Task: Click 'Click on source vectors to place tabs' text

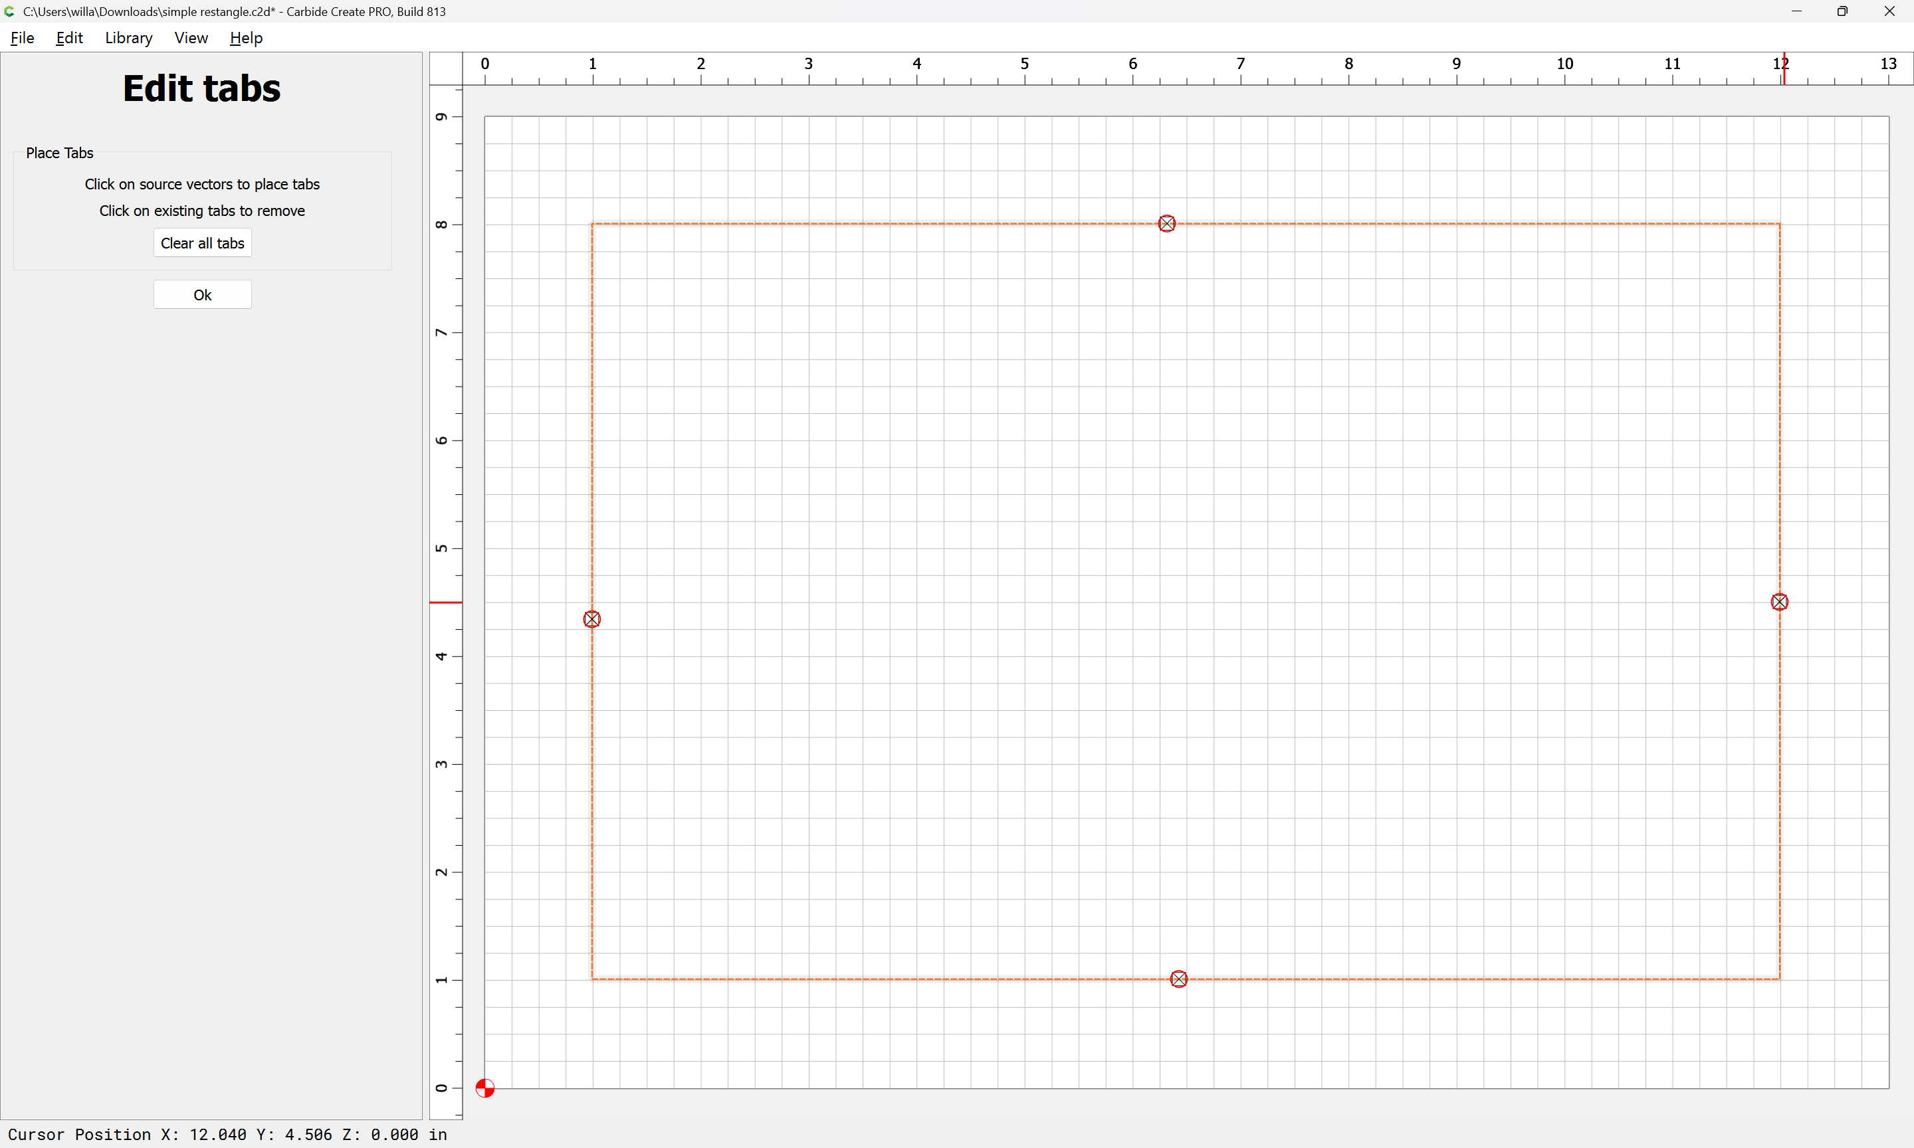Action: [x=202, y=184]
